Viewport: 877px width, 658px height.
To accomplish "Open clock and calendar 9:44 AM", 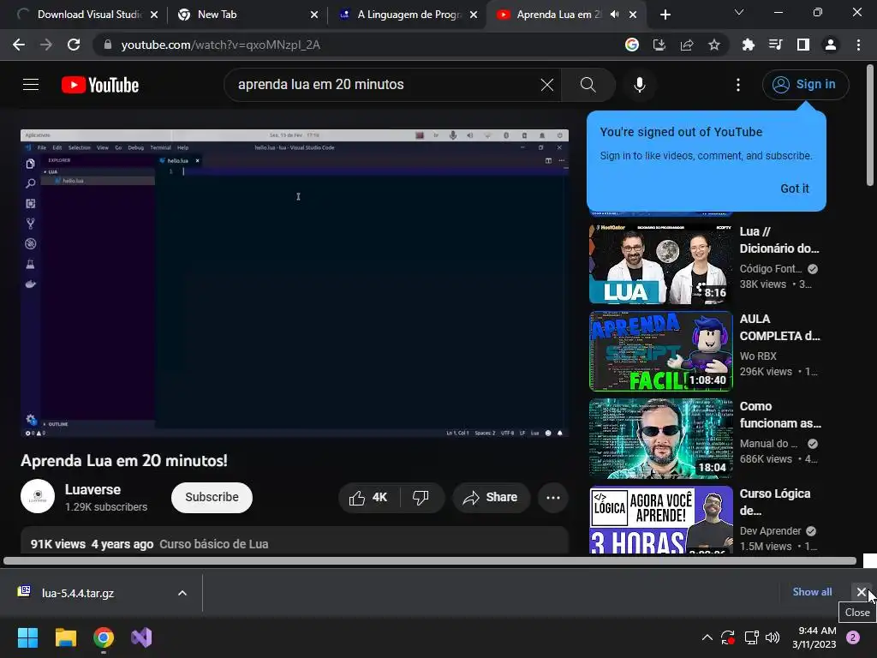I will click(x=814, y=637).
